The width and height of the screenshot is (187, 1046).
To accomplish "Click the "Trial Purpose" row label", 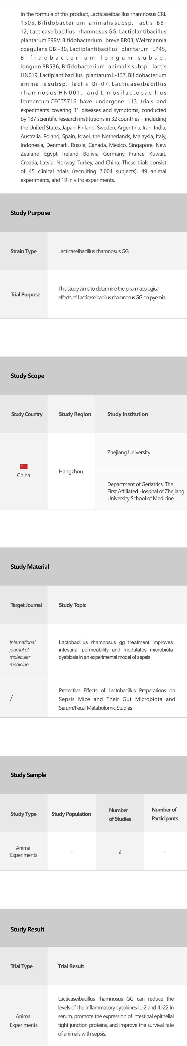I will (25, 294).
